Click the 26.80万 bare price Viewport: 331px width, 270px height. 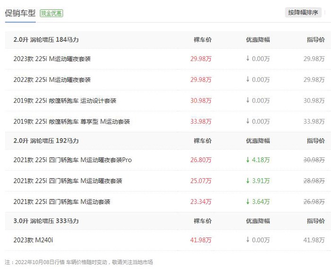pyautogui.click(x=201, y=160)
